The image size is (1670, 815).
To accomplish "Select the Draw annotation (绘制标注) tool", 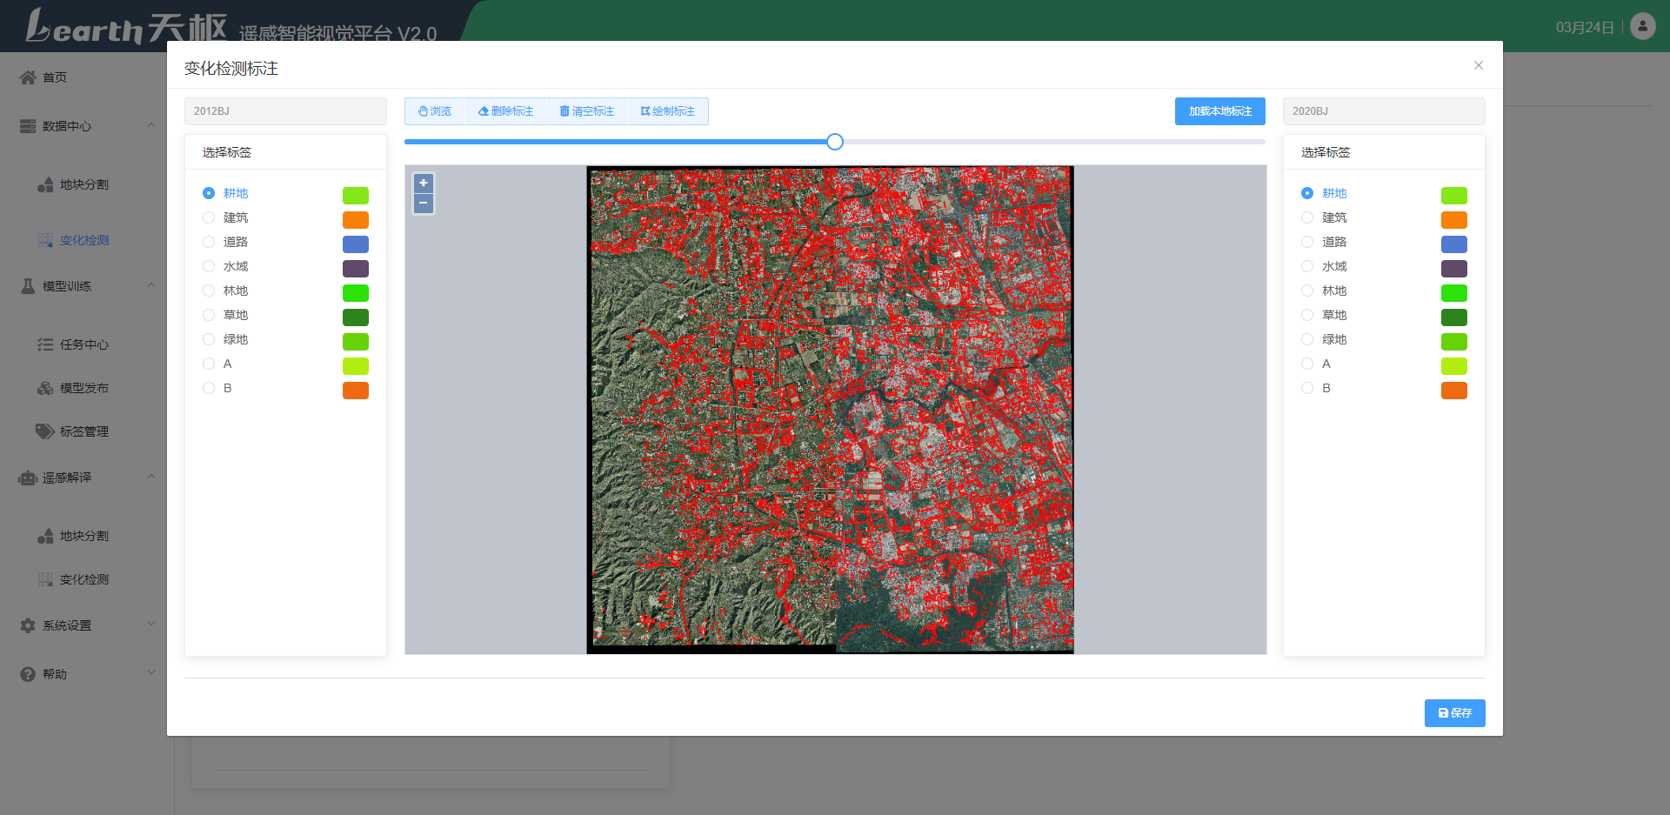I will [x=668, y=111].
